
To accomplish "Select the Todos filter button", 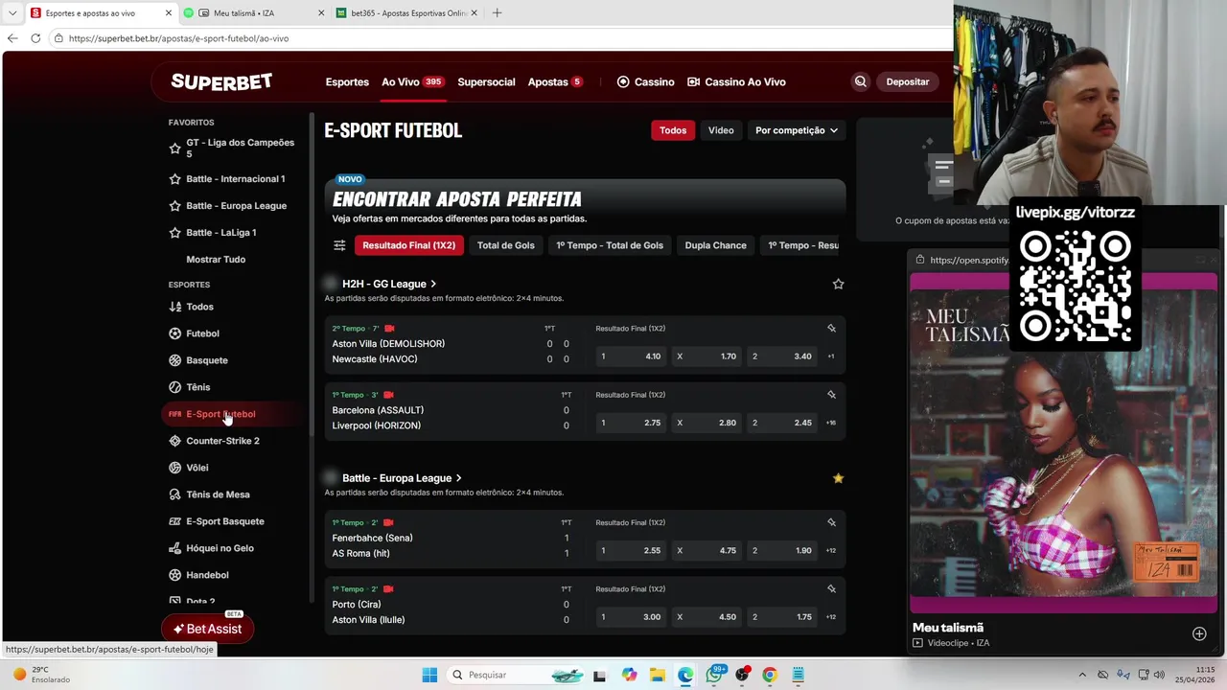I will pos(673,130).
